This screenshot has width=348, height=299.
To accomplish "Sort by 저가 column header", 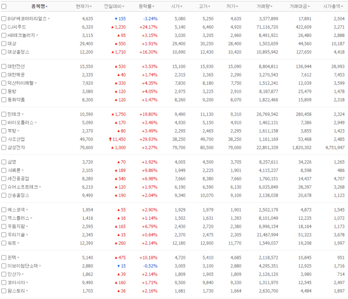I will click(232, 6).
